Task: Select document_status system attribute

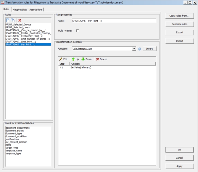Action: pyautogui.click(x=15, y=131)
